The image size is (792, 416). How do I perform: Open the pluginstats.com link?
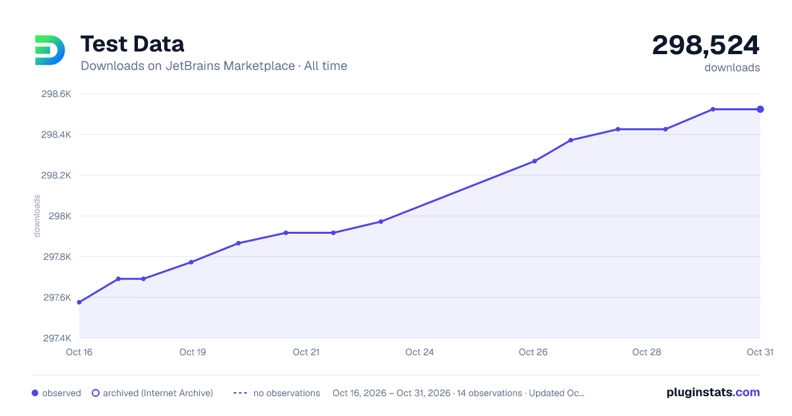[x=713, y=392]
